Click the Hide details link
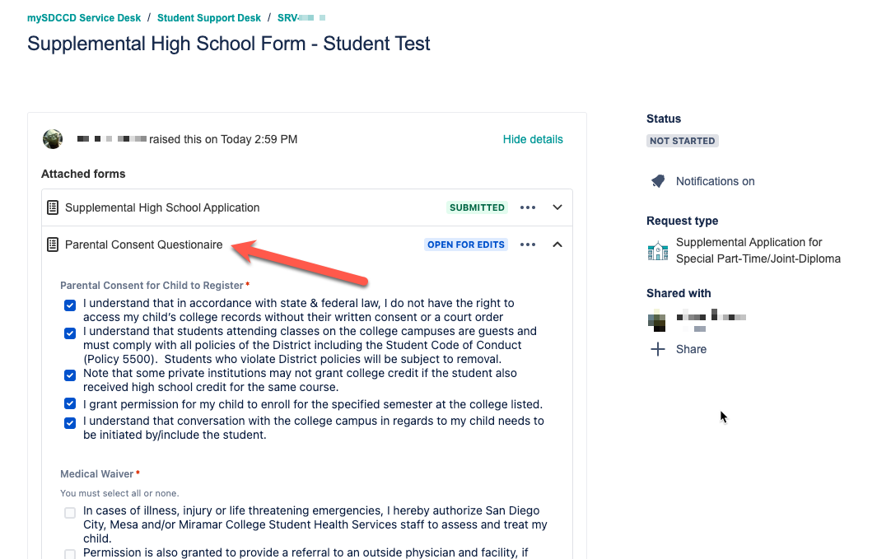 533,139
